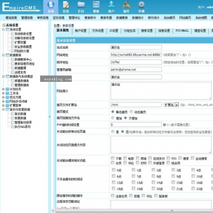Click the home icon beside 系统设置 tree root

click(x=4, y=25)
